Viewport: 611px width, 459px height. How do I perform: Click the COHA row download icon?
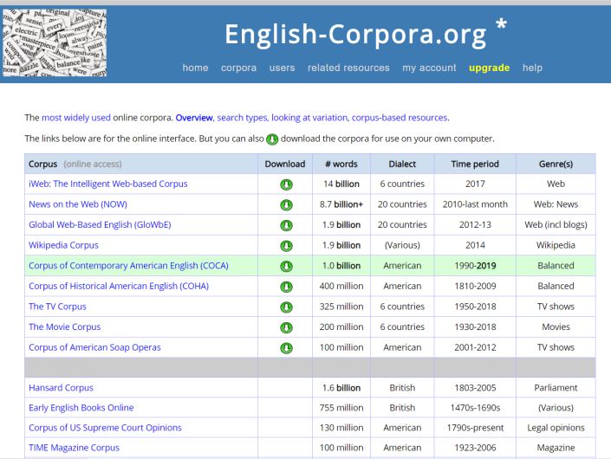pyautogui.click(x=286, y=287)
